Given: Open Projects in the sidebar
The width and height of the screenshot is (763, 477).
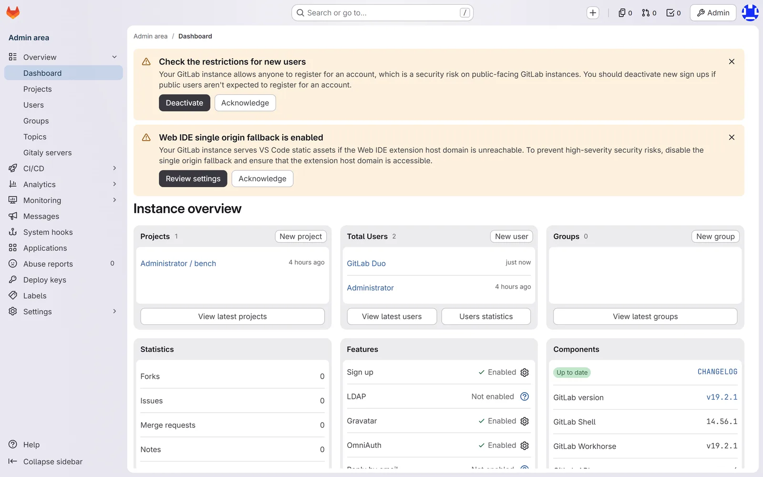Looking at the screenshot, I should coord(63,89).
